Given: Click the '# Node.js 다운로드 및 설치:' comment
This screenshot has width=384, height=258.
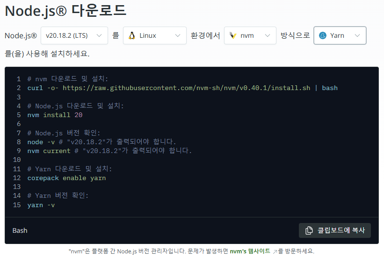Looking at the screenshot, I should click(75, 106).
